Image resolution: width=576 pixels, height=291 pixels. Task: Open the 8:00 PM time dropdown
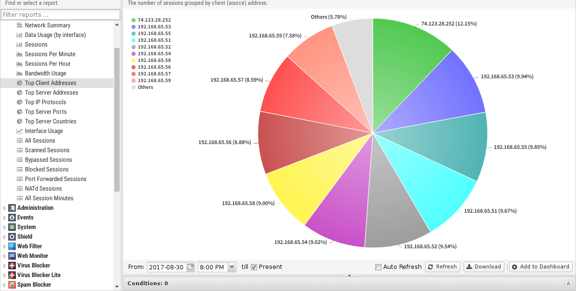tap(232, 267)
